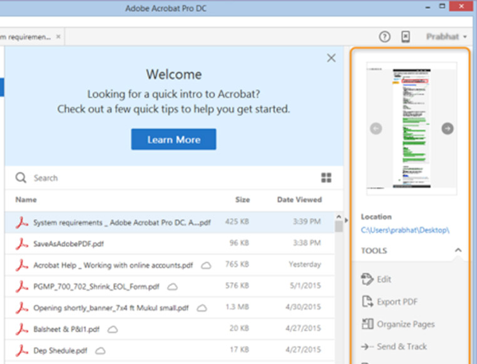Sort files by Size column
Screen dimensions: 477x364
242,200
